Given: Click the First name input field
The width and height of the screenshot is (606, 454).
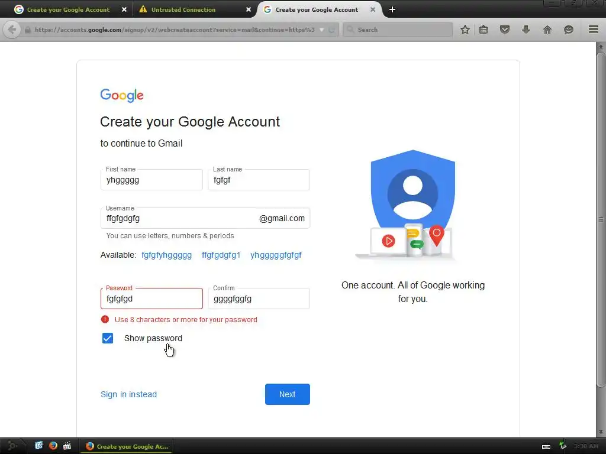Looking at the screenshot, I should point(151,180).
